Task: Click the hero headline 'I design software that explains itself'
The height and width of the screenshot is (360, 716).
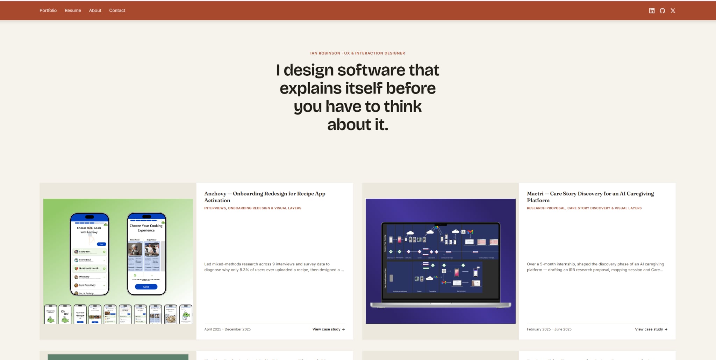Action: (x=358, y=97)
